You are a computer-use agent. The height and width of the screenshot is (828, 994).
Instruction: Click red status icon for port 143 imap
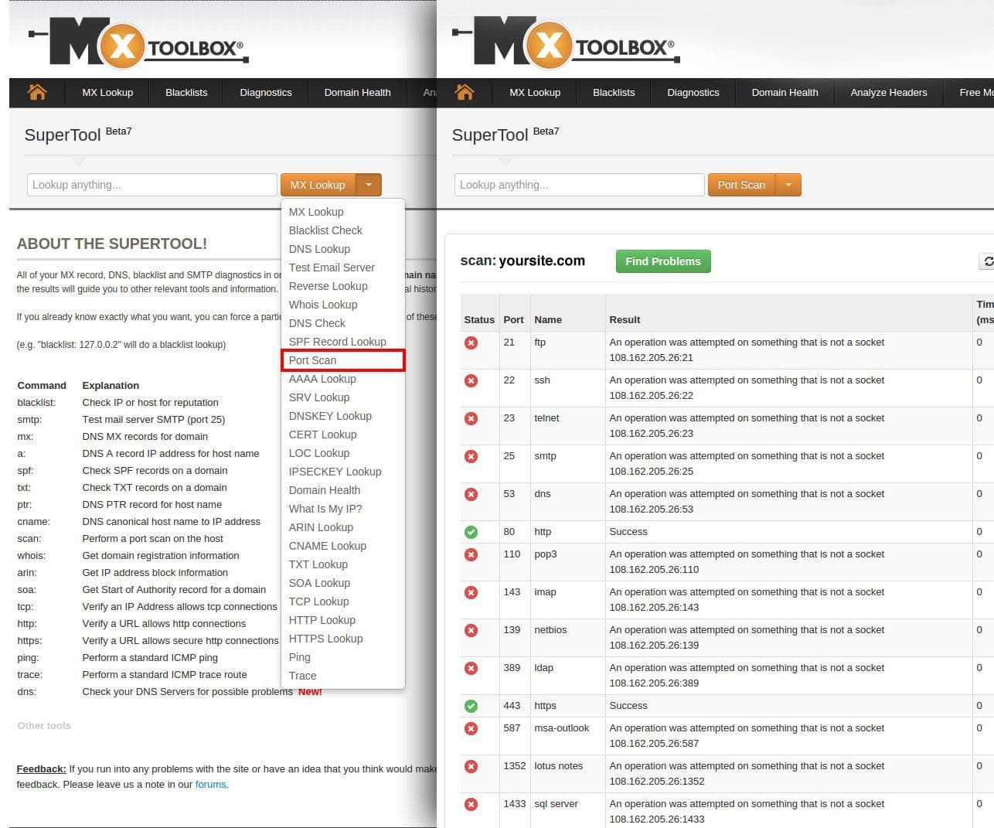(471, 592)
